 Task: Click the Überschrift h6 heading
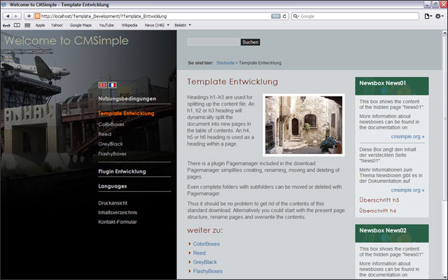[x=378, y=211]
